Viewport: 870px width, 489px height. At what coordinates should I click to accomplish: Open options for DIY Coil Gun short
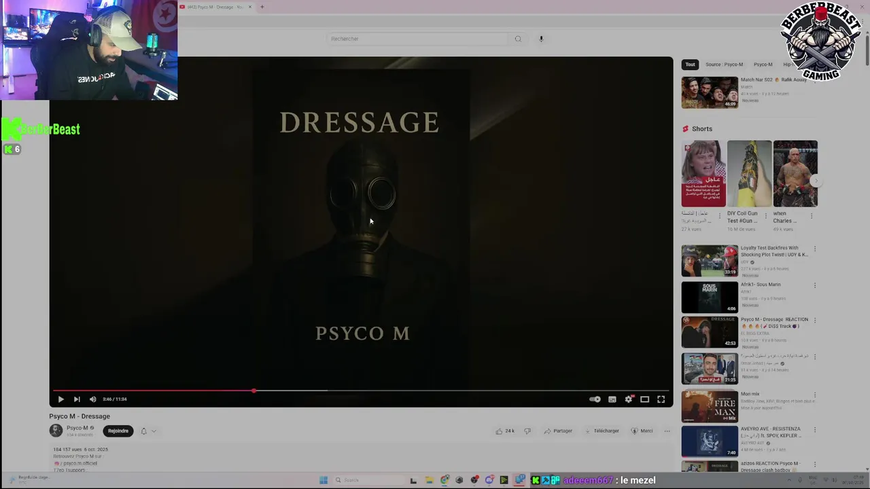(x=765, y=216)
